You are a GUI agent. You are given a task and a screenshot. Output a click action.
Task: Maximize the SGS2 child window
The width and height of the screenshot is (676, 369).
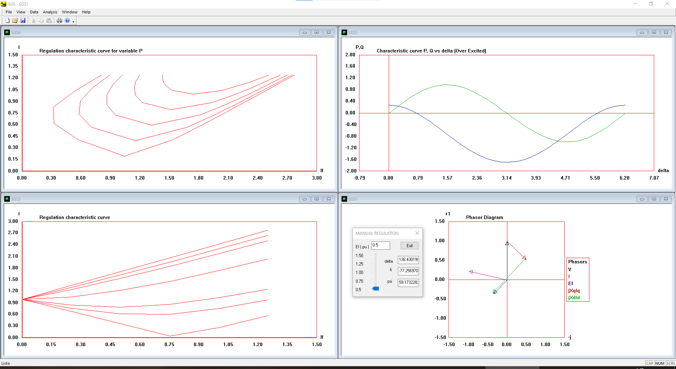[654, 32]
